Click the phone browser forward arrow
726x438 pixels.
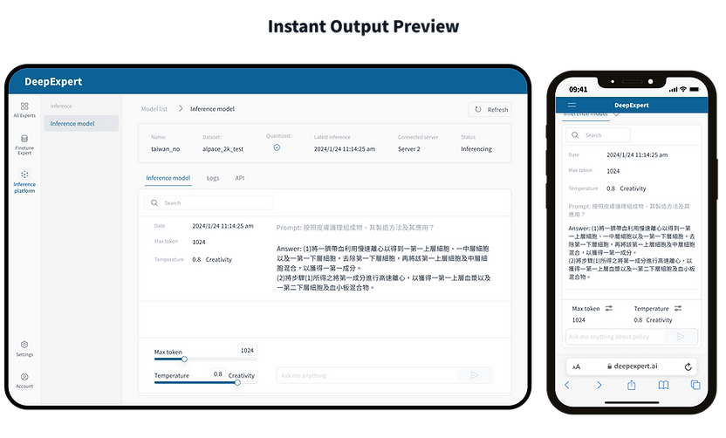click(x=599, y=385)
